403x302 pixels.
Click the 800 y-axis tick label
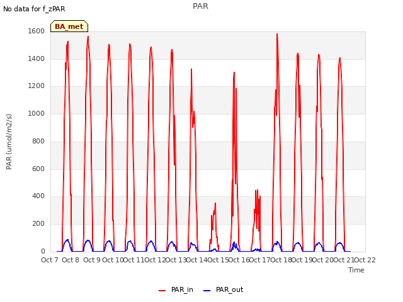click(x=38, y=141)
